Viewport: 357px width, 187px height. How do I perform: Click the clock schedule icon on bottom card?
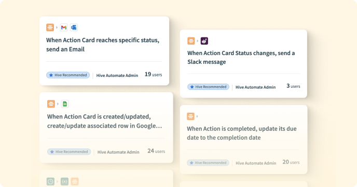pos(50,181)
